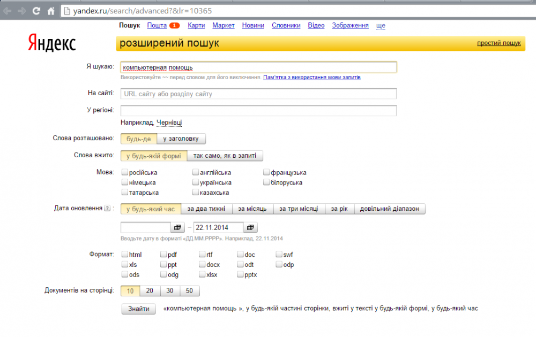This screenshot has width=536, height=337.
Task: Click the Яндекс logo
Action: [52, 44]
